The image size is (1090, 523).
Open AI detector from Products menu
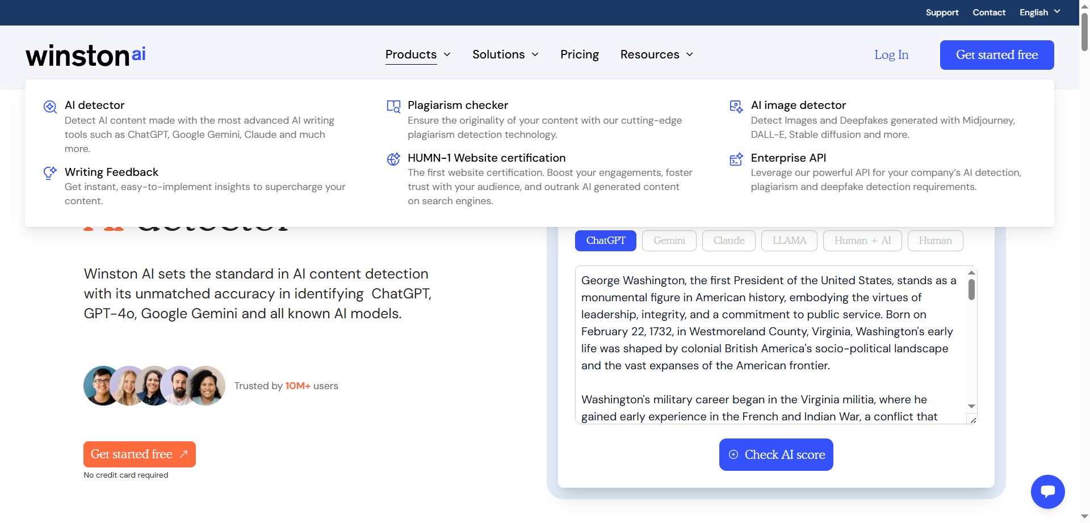[94, 105]
